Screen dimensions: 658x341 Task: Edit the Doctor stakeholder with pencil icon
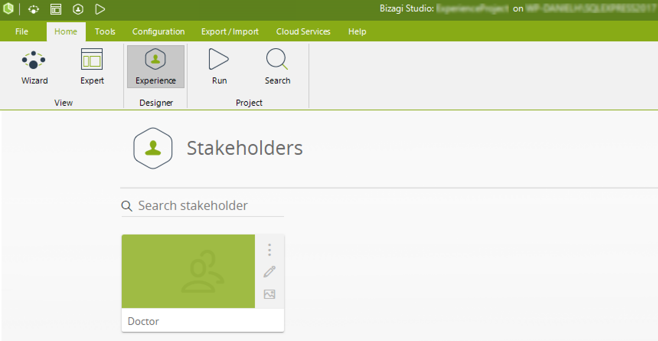click(269, 272)
